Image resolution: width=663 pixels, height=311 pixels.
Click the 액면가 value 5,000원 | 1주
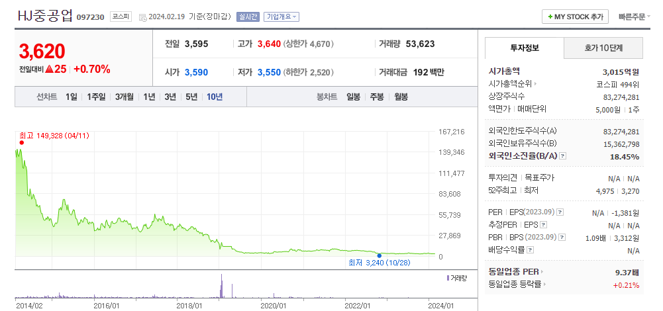[x=617, y=109]
